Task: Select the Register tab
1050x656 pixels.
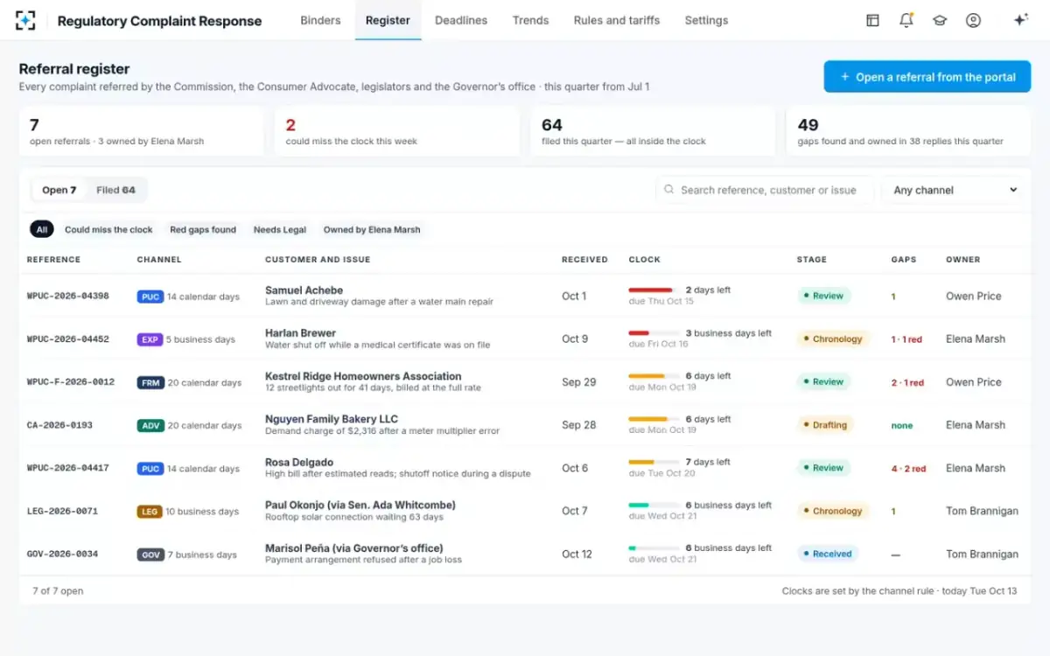Action: [x=388, y=20]
